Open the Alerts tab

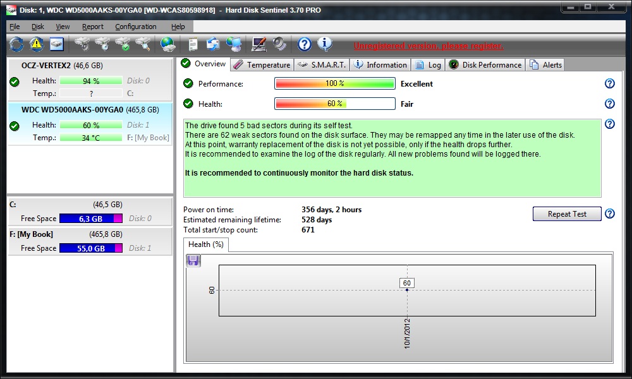point(546,65)
